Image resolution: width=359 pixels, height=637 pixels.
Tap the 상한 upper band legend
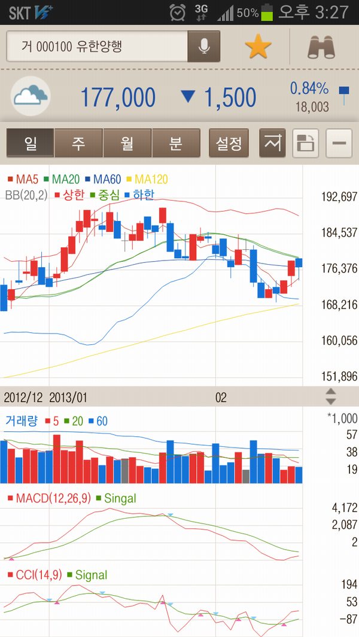[x=69, y=195]
